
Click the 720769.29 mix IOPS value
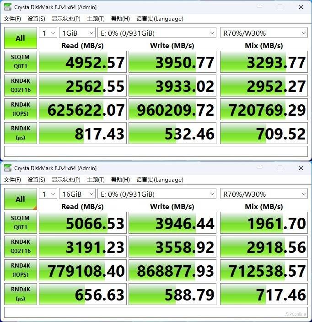[264, 109]
